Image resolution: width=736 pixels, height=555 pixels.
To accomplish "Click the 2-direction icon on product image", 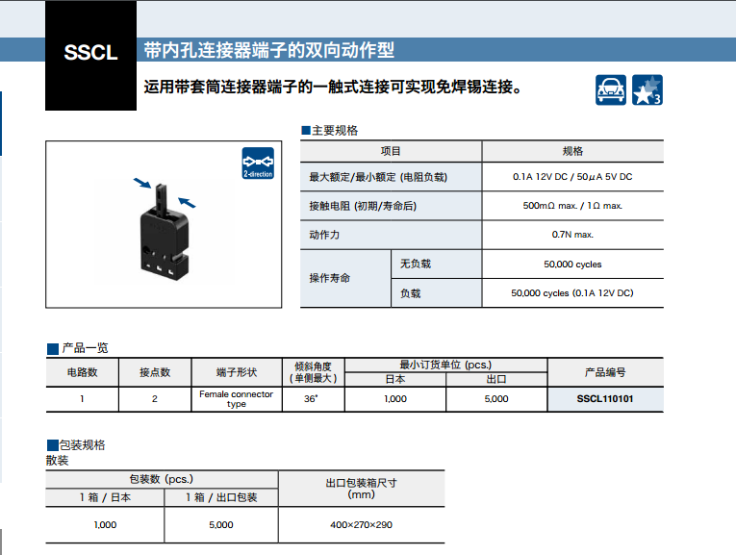I will coord(258,164).
